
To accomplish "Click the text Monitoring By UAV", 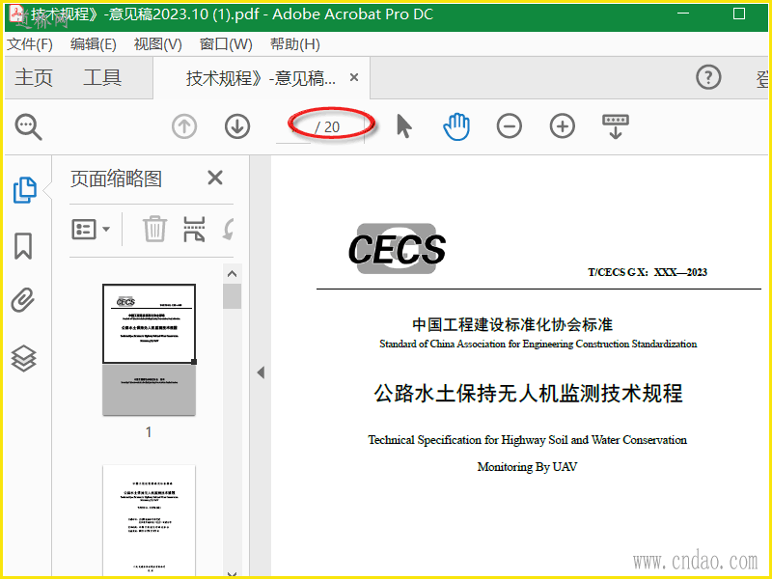I will (527, 467).
